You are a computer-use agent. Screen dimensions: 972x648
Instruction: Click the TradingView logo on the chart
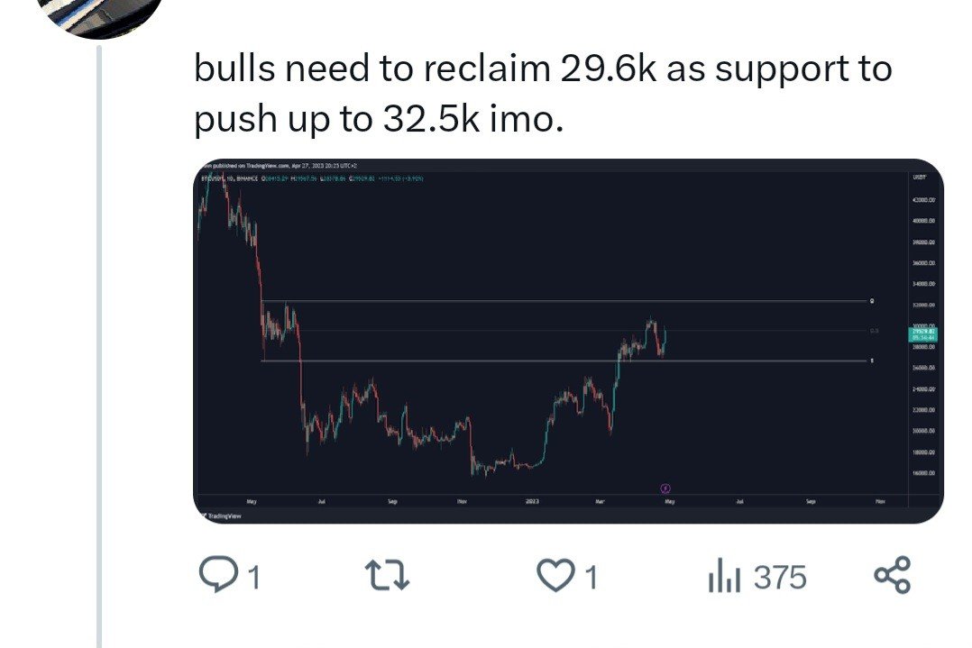pos(217,516)
